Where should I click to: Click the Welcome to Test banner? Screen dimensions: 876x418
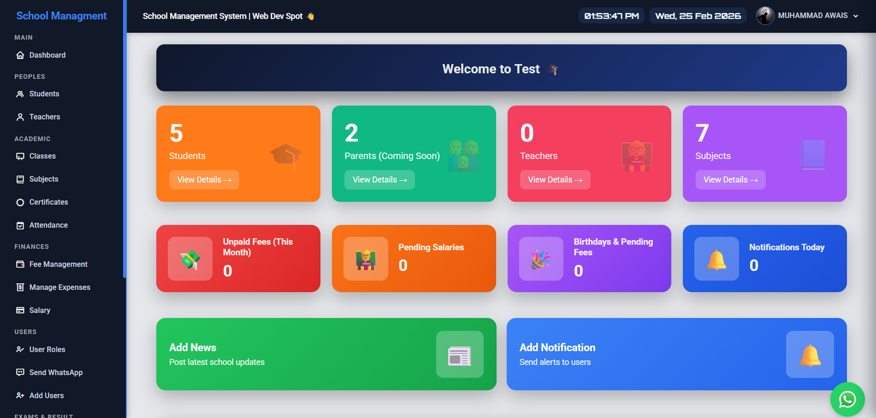pos(502,68)
